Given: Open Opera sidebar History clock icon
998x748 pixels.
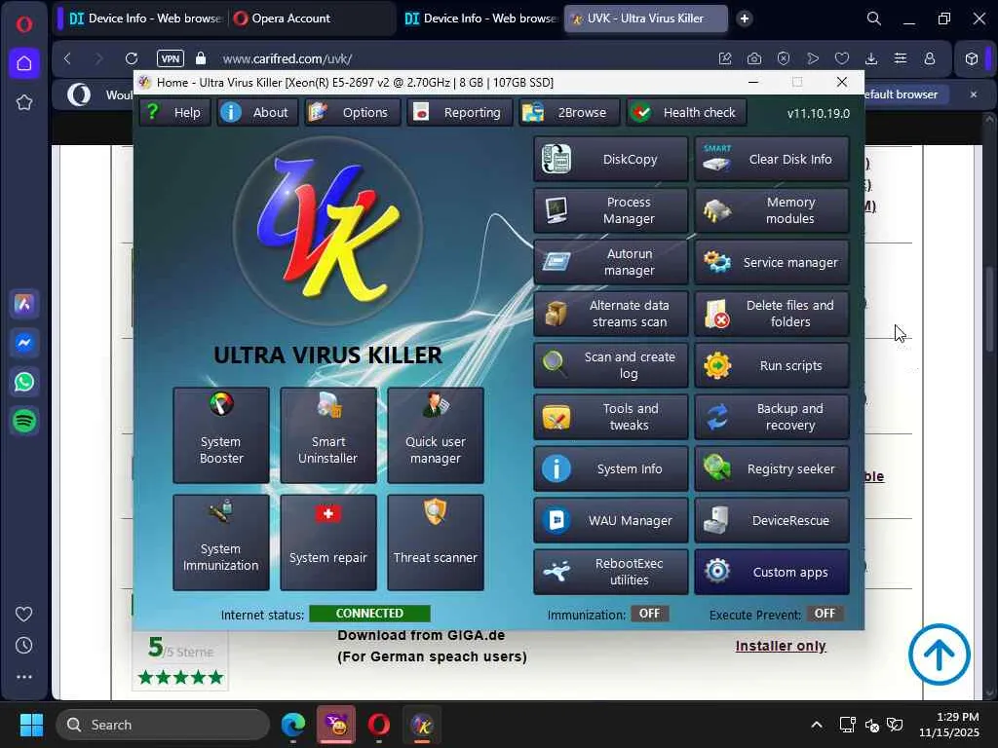Looking at the screenshot, I should click(24, 646).
